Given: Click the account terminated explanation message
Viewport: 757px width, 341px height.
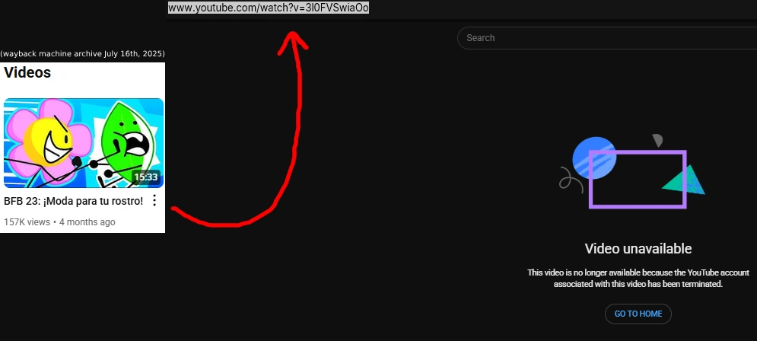Looking at the screenshot, I should coord(638,279).
